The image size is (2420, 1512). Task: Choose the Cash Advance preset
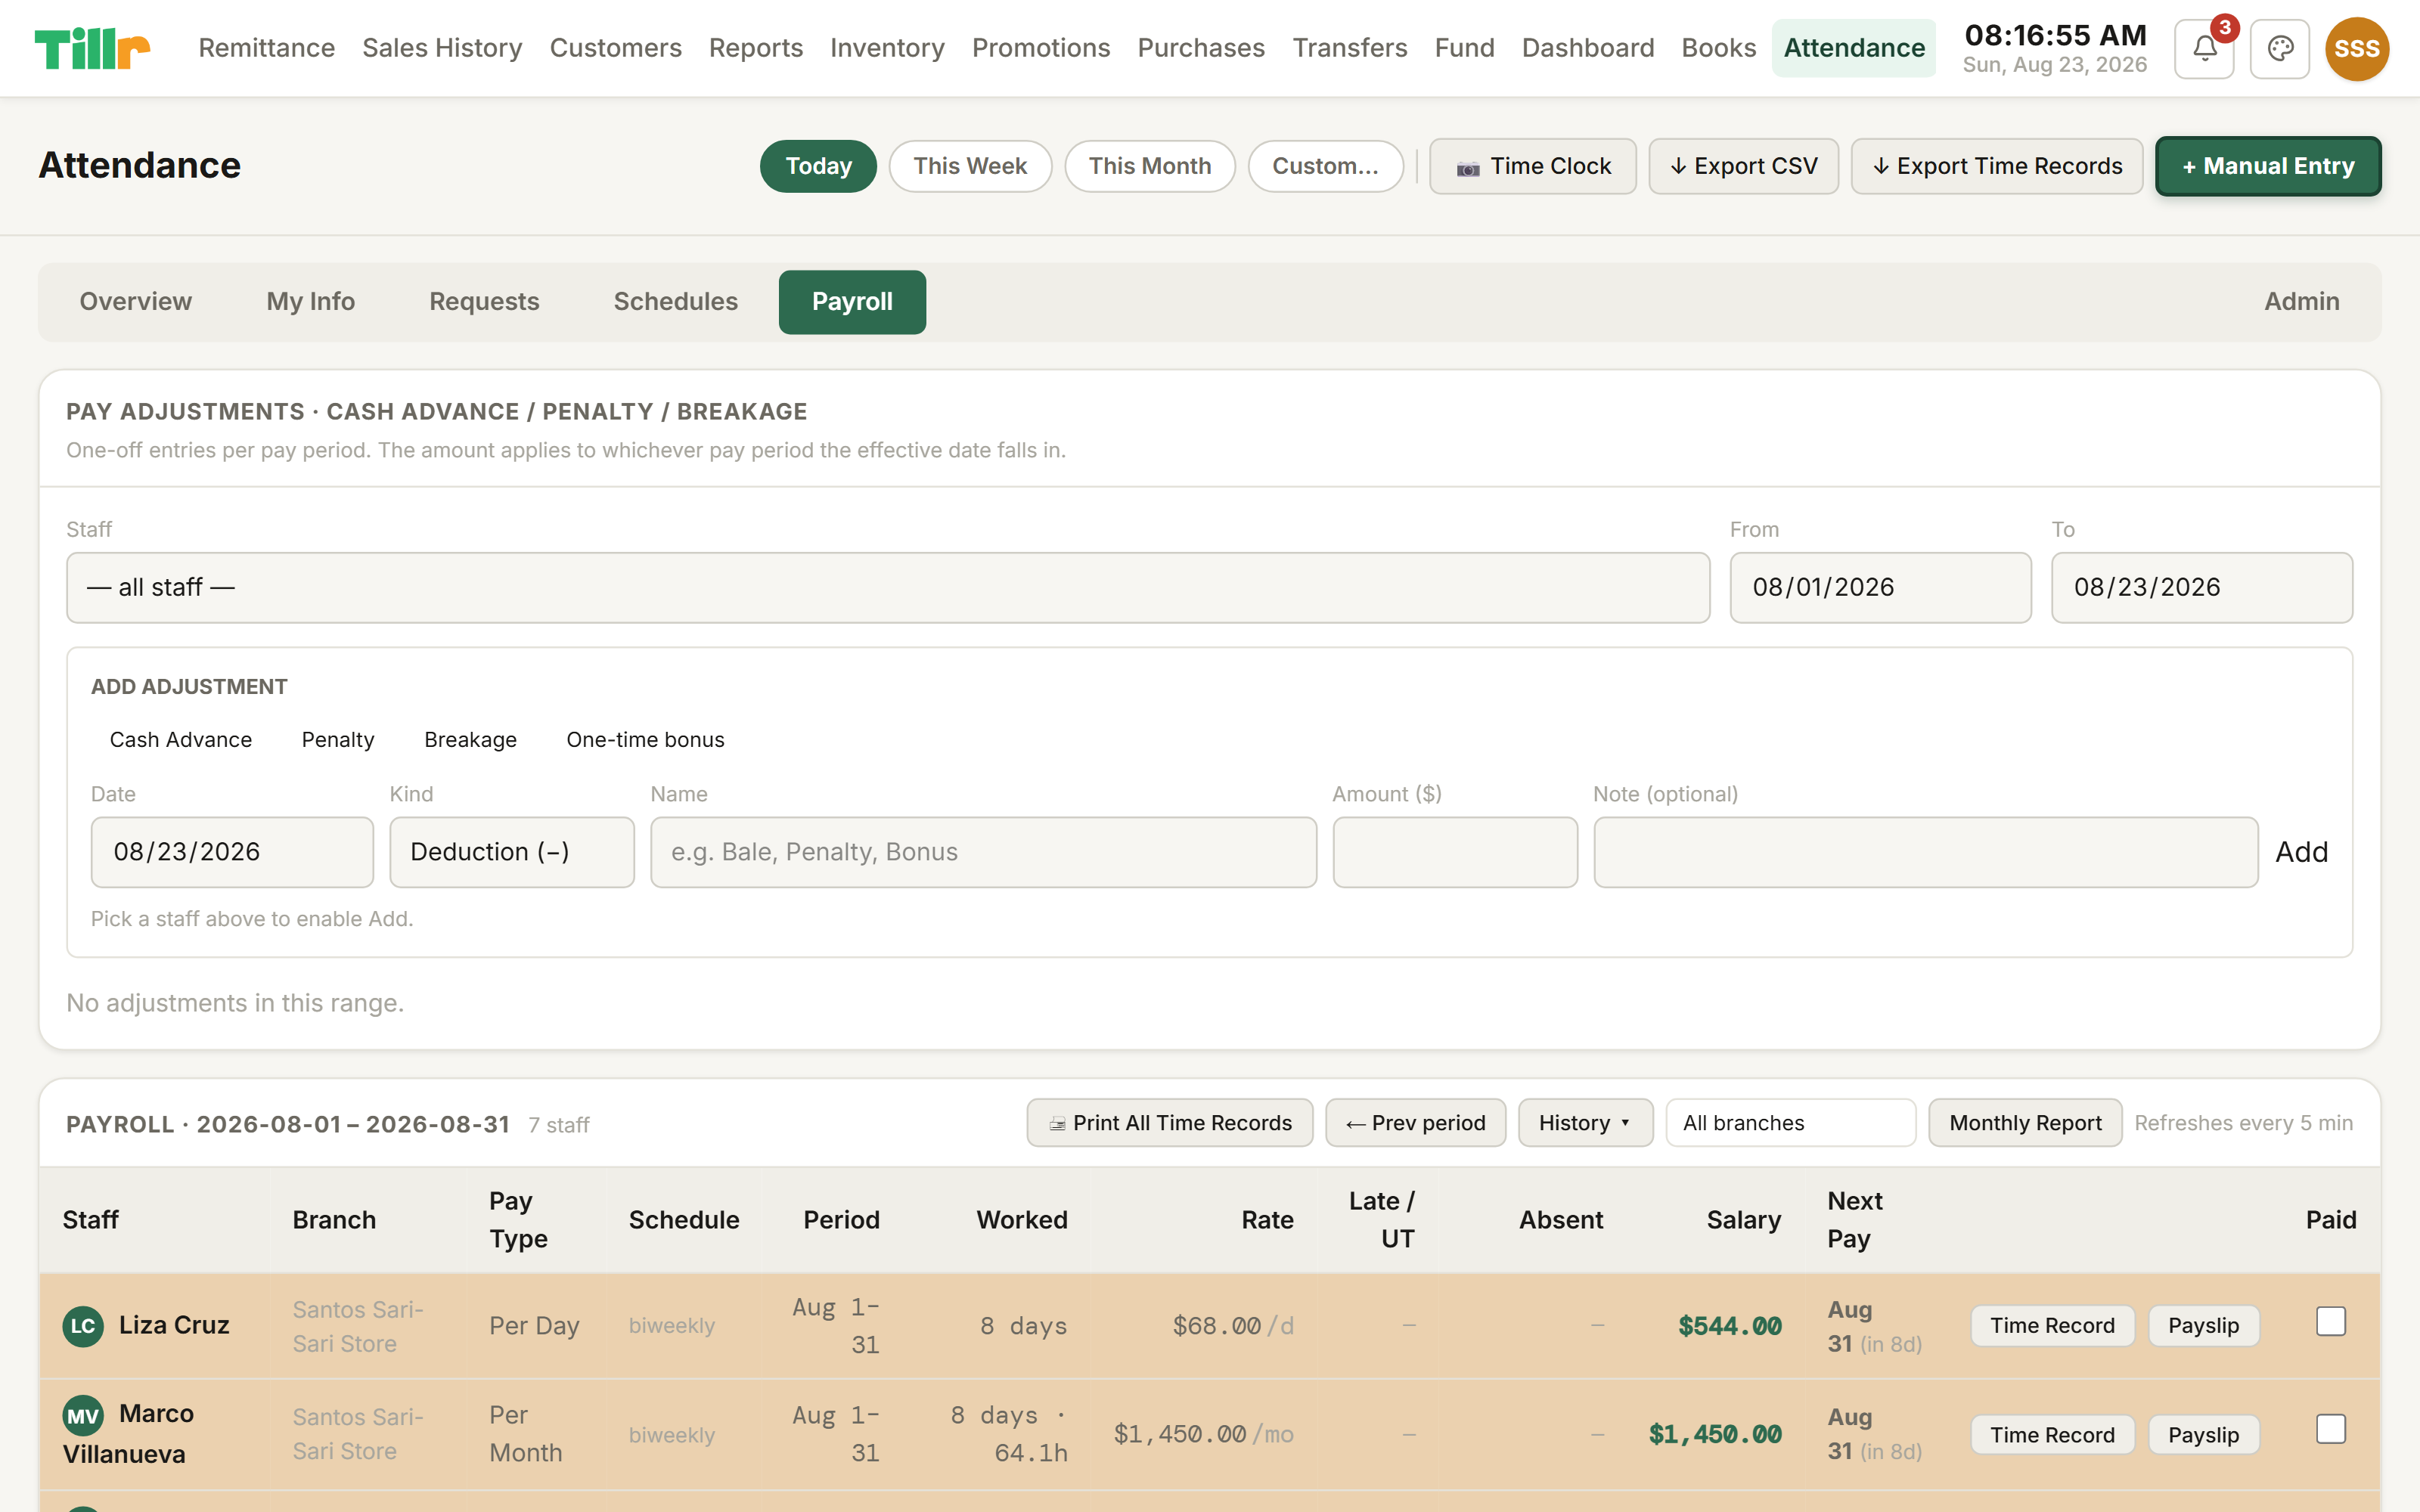pos(180,740)
